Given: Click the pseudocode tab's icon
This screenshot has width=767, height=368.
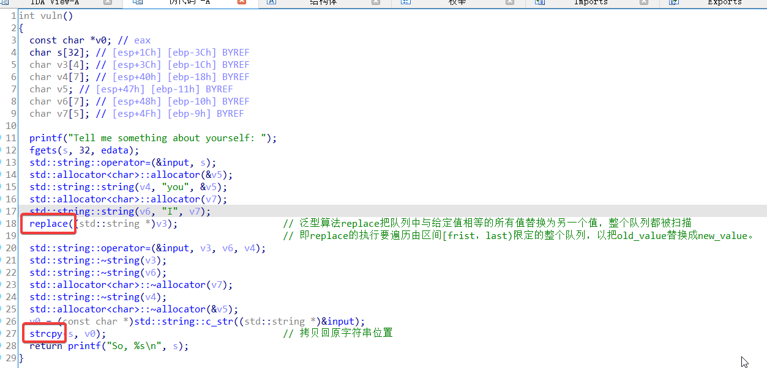Looking at the screenshot, I should tap(138, 2).
